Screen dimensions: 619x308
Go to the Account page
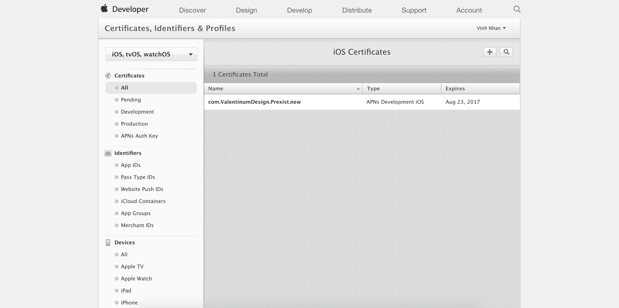pyautogui.click(x=469, y=10)
